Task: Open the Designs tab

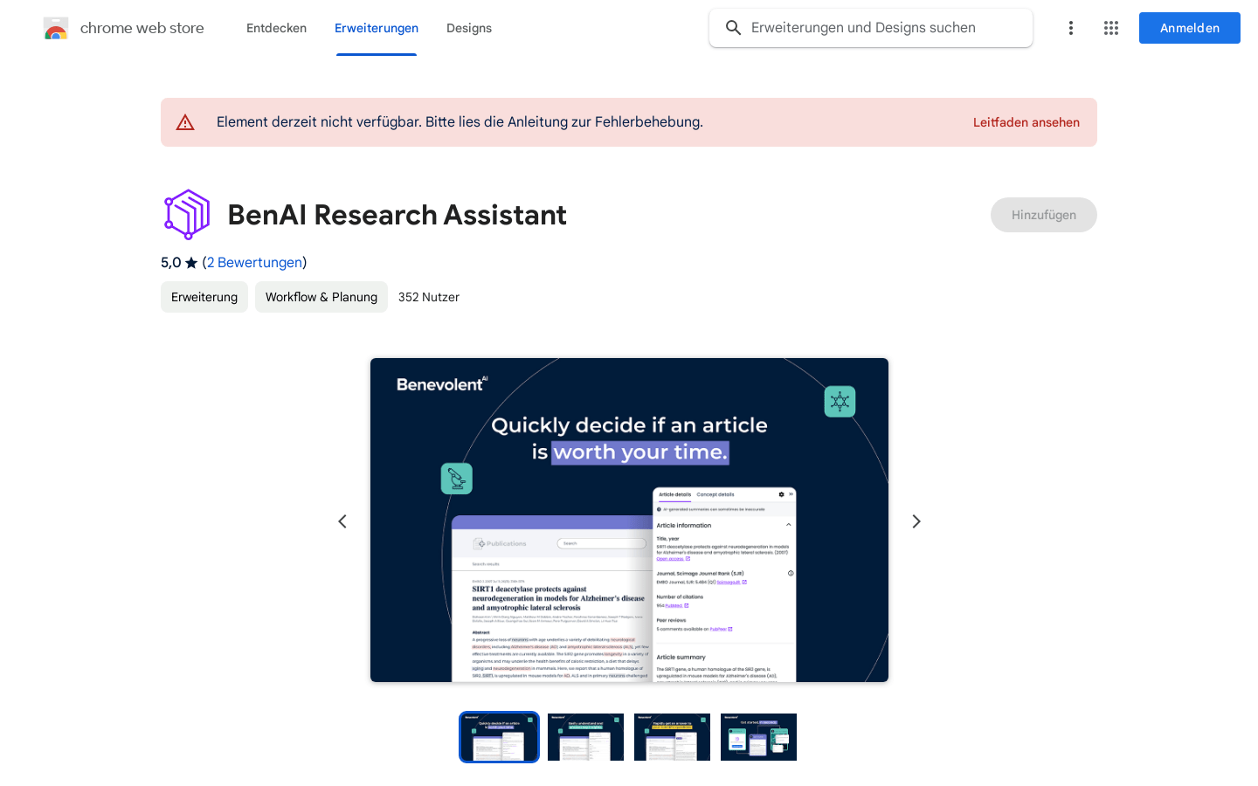Action: point(469,28)
